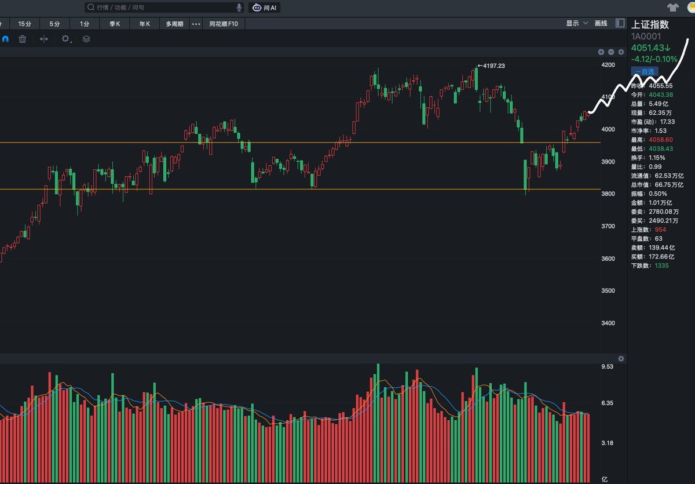
Task: Open the 问AI assistant
Action: tap(265, 8)
